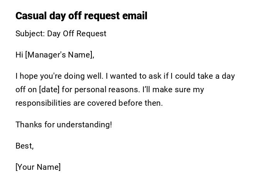The width and height of the screenshot is (270, 191).
Task: Click the 'Casual day off request email' heading
Action: [81, 16]
